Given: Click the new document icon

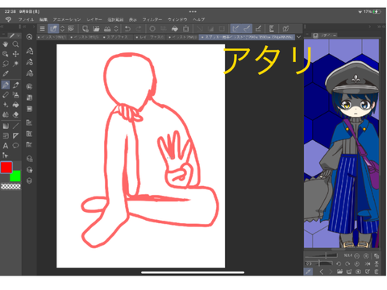Looking at the screenshot, I should coord(85,28).
